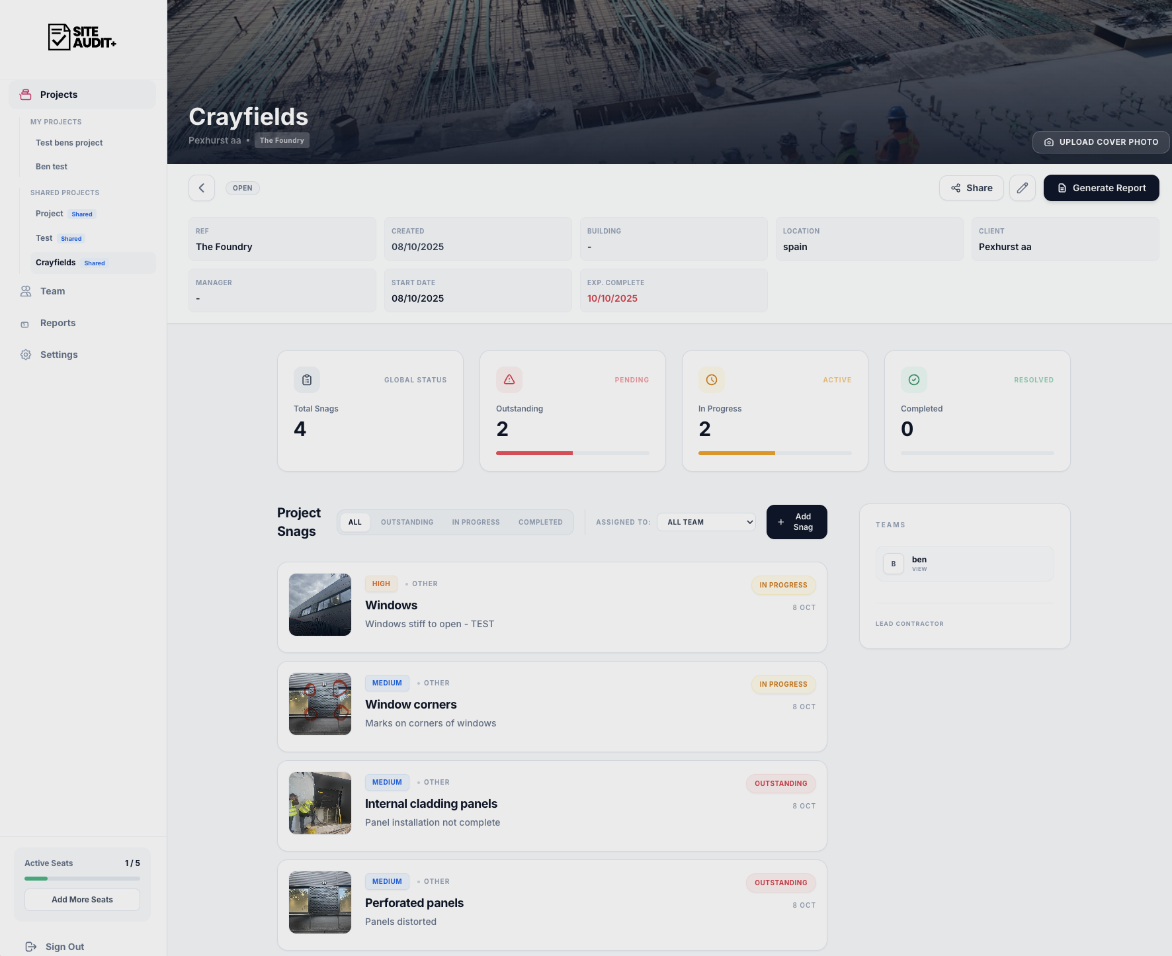Click the Site Audit+ logo
1172x956 pixels.
(81, 37)
